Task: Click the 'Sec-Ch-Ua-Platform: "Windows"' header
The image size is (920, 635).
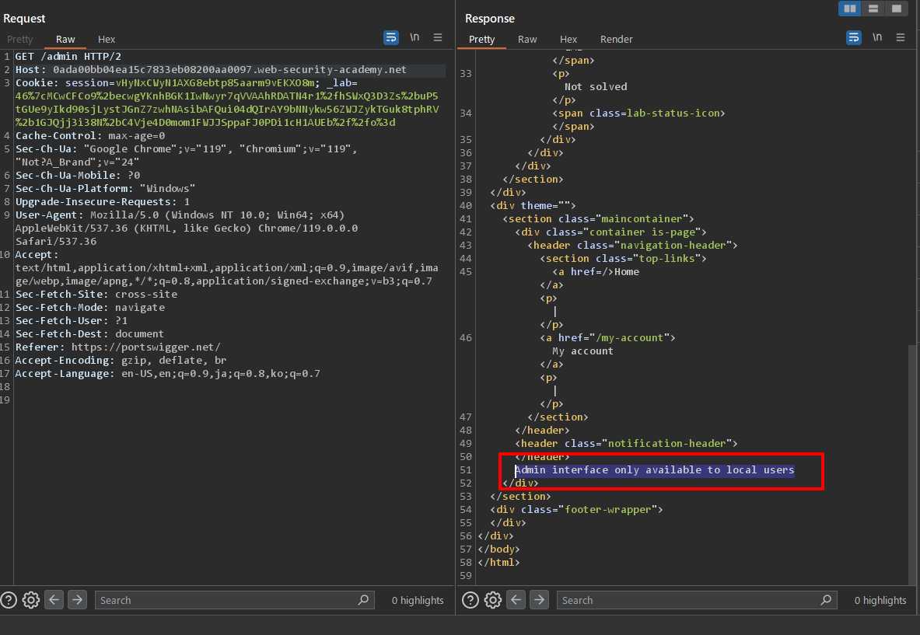Action: pos(105,188)
